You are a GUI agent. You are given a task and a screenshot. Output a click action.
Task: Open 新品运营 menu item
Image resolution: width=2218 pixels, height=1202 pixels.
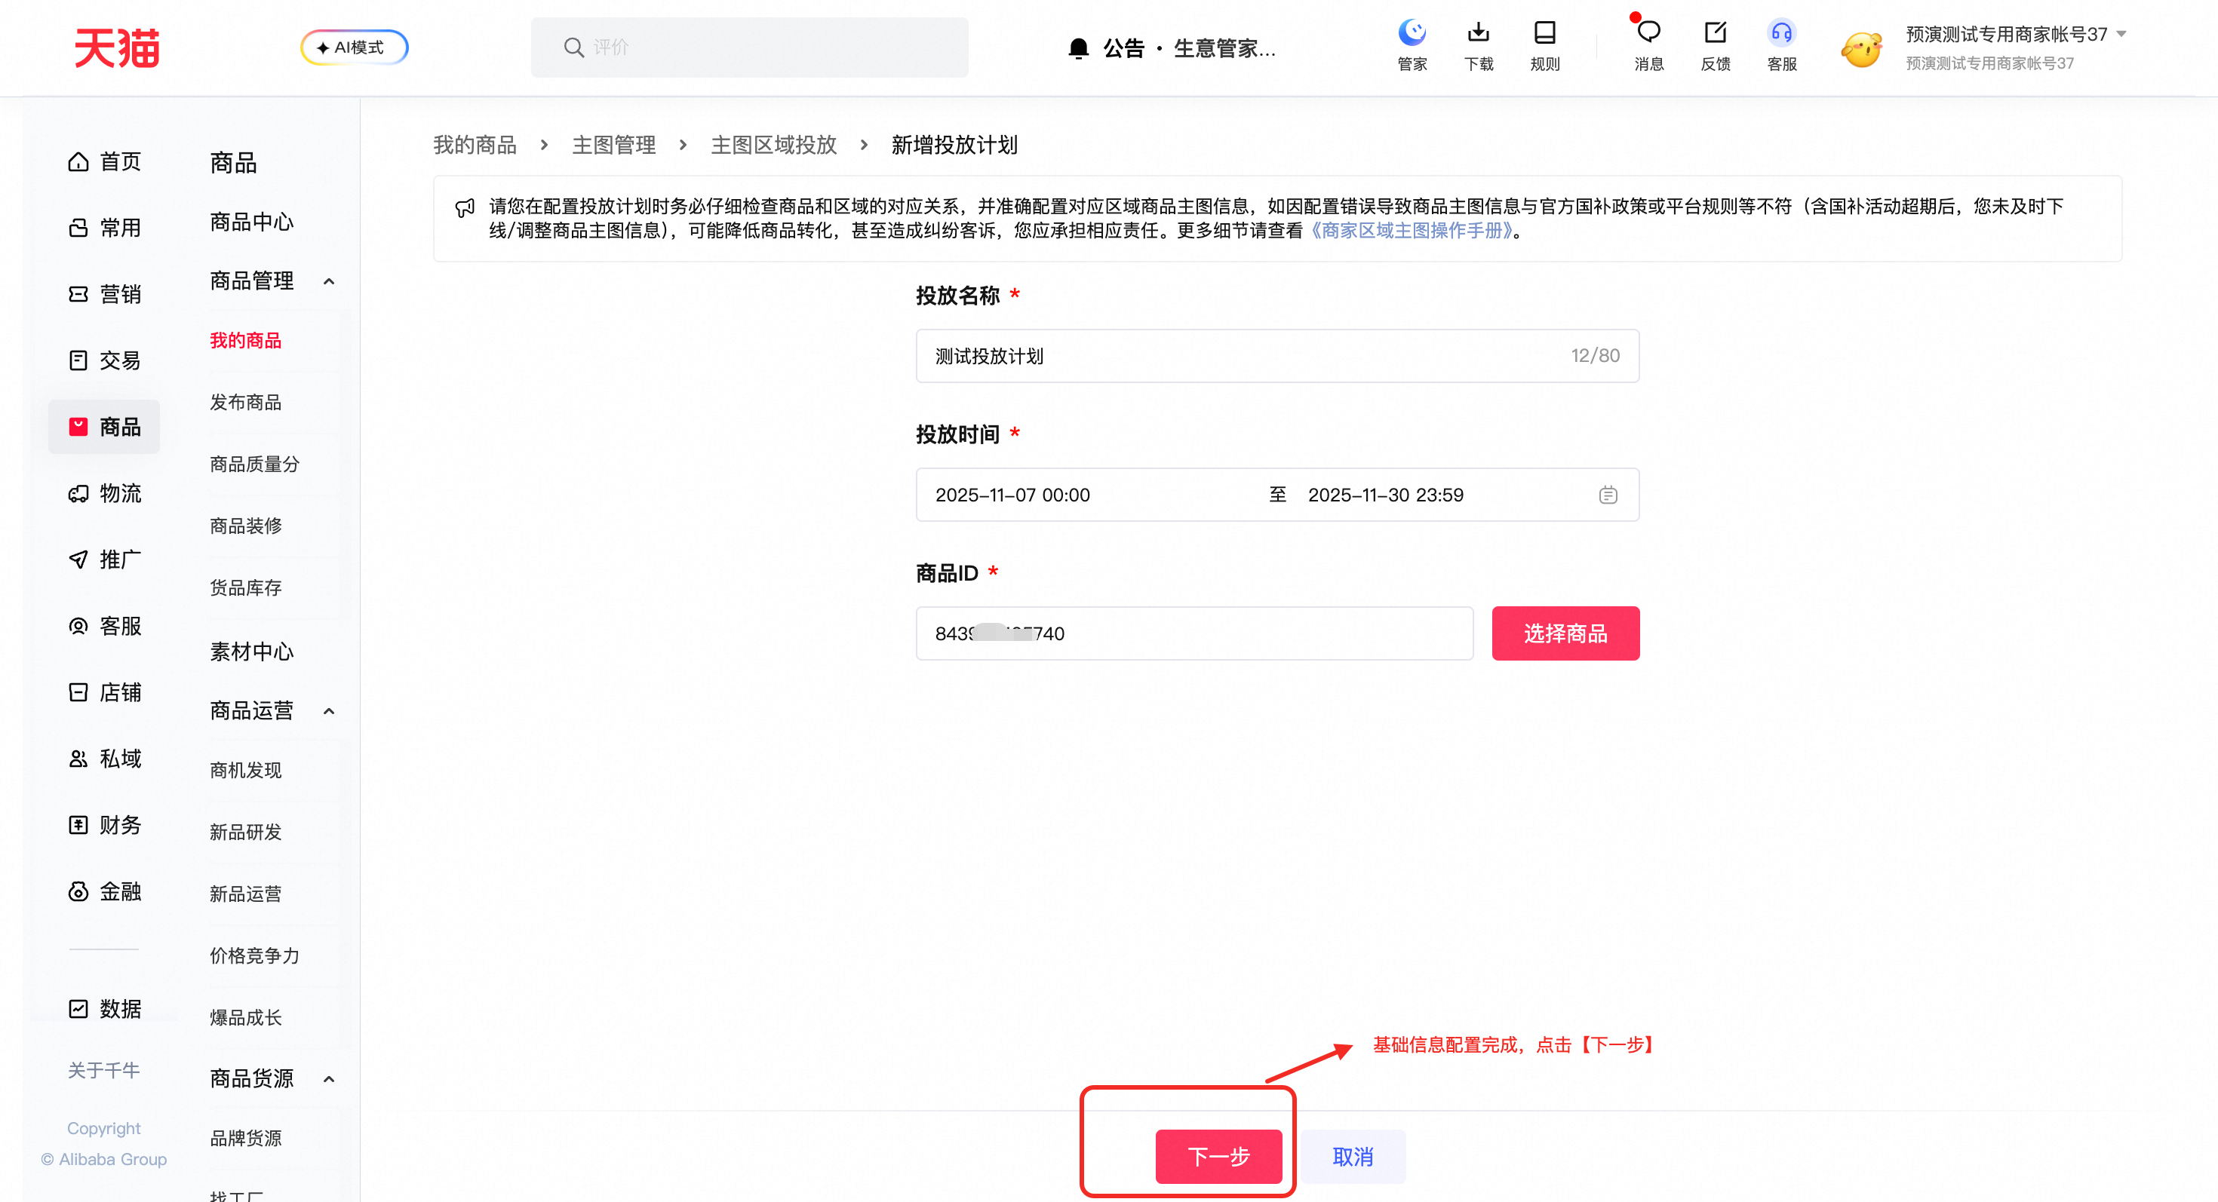click(245, 894)
